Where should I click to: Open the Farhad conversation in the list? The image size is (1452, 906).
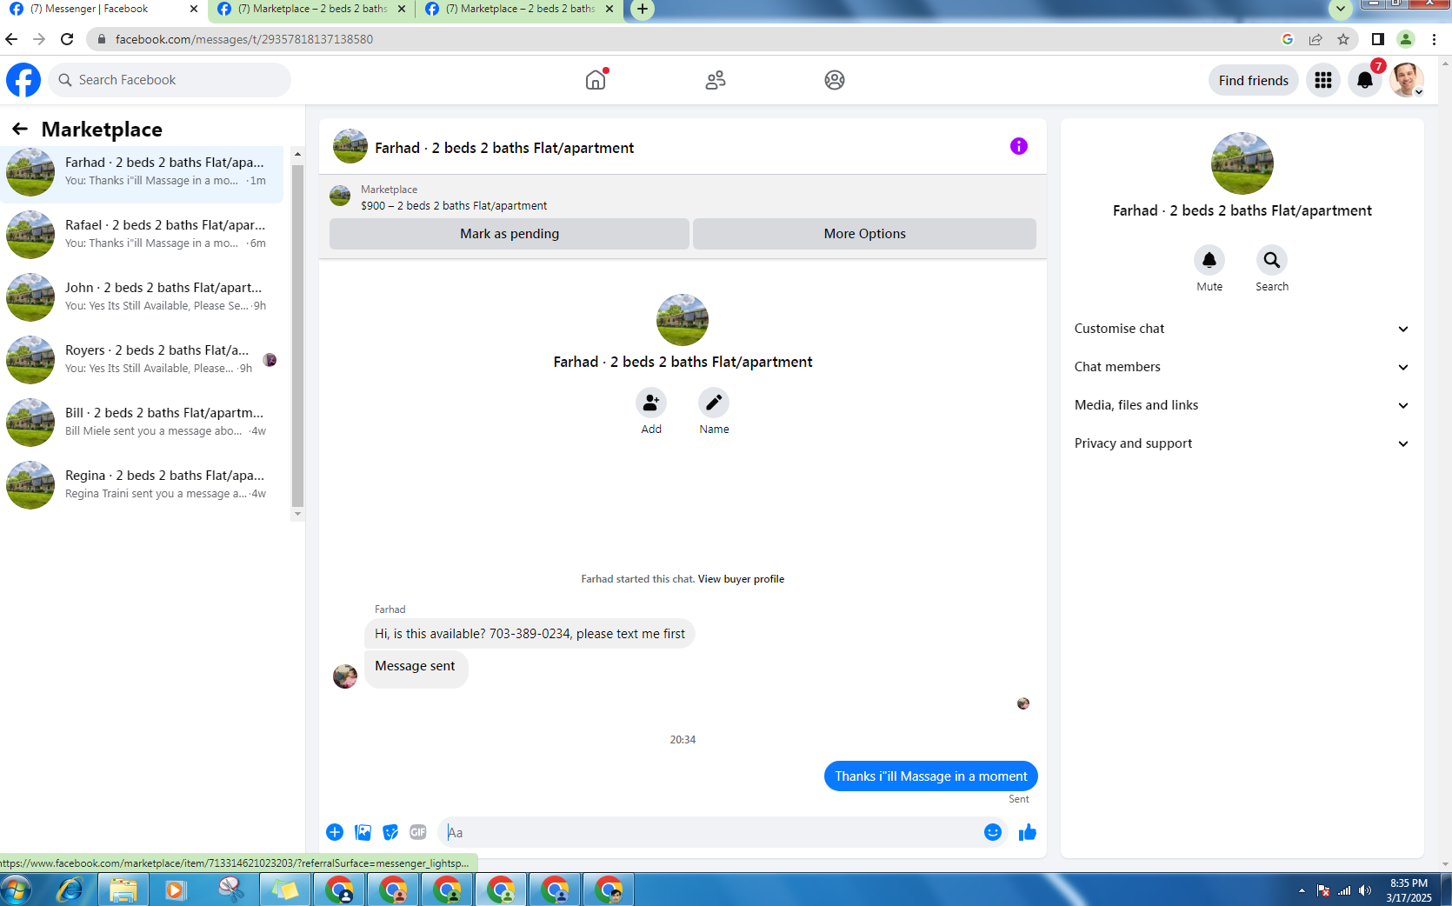point(143,172)
